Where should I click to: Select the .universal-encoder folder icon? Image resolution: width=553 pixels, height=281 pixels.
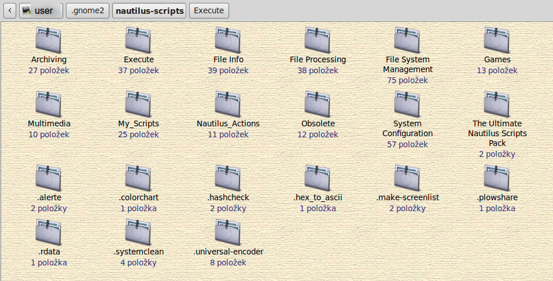coord(228,232)
